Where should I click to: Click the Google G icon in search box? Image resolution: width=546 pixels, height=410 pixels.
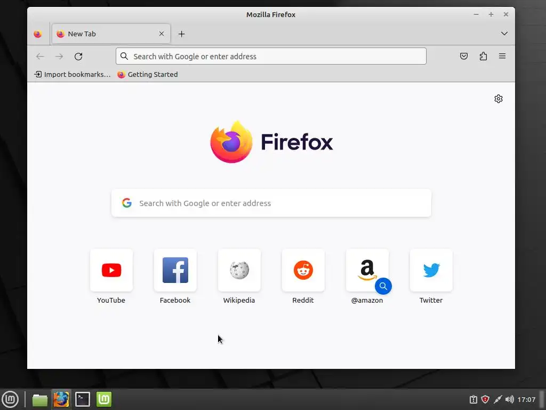tap(127, 203)
